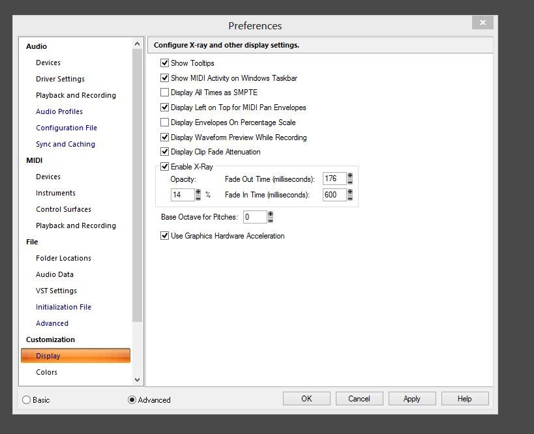Disable the Enable X-Ray checkbox
This screenshot has width=534, height=434.
164,167
